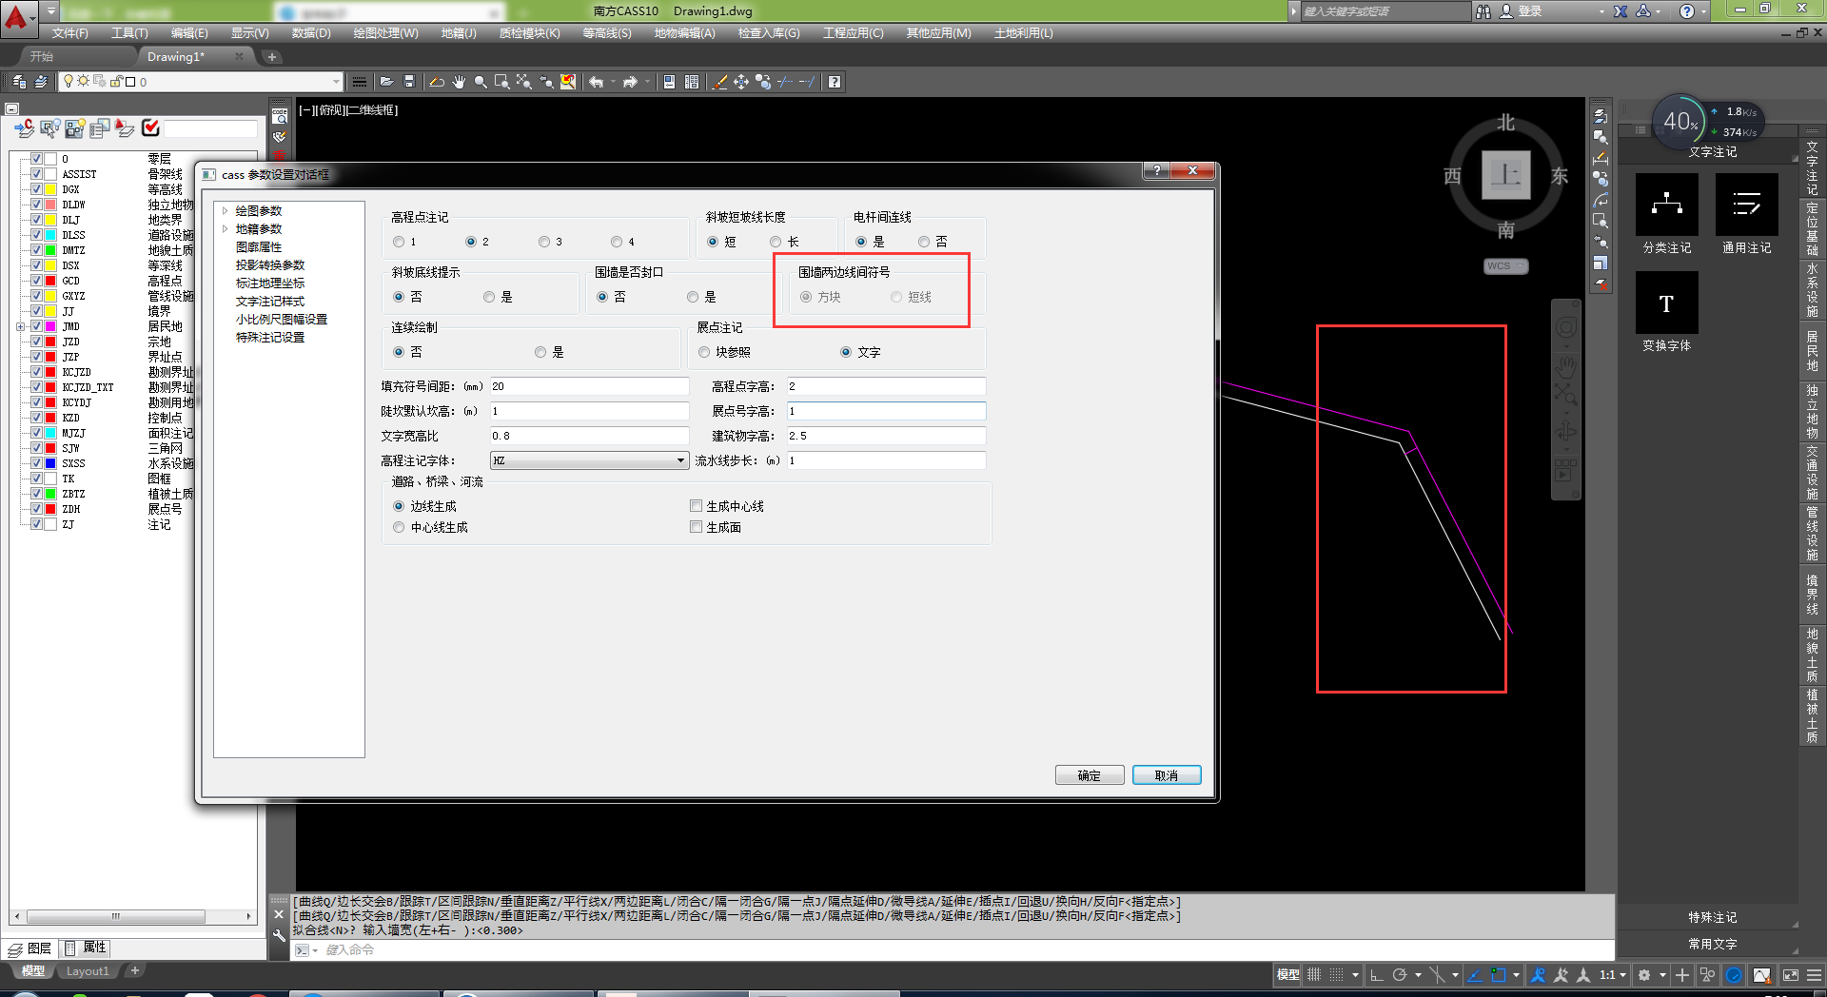Switch to Layout1 tab
Viewport: 1827px width, 997px height.
pos(88,971)
